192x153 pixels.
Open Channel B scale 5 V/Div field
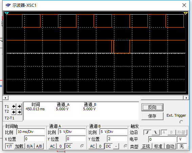click(x=114, y=132)
